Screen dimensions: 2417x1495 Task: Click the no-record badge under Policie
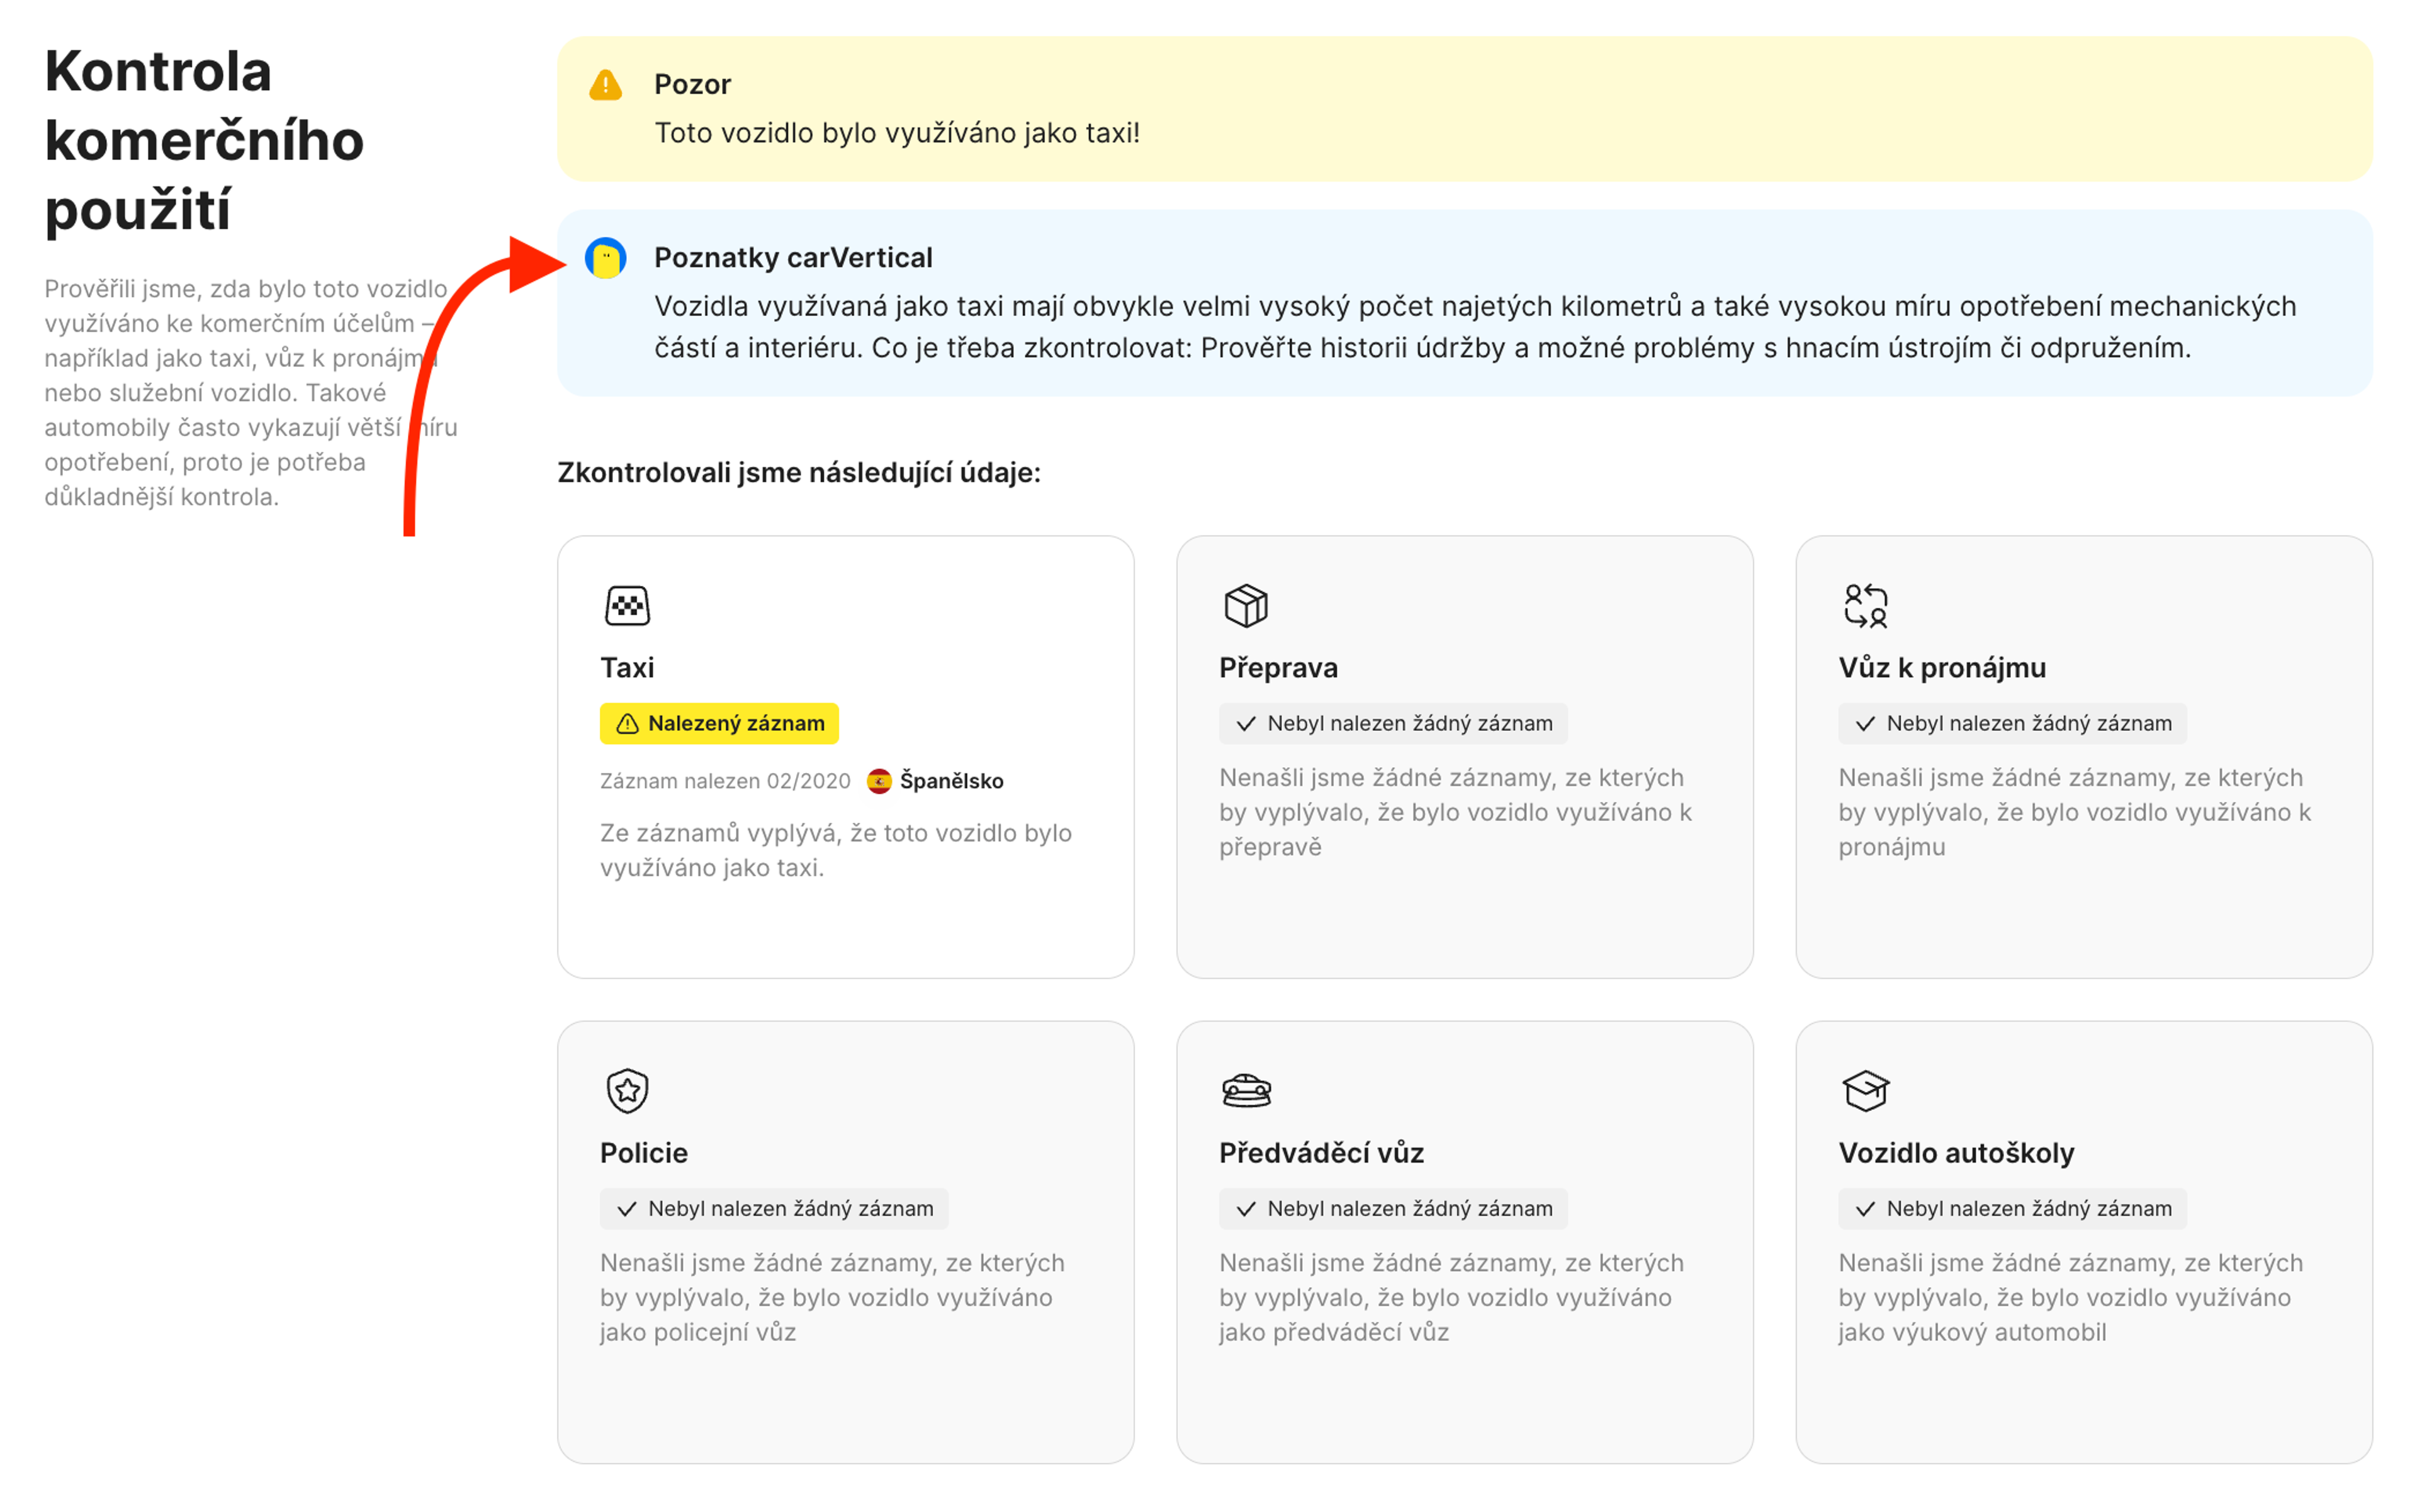773,1208
